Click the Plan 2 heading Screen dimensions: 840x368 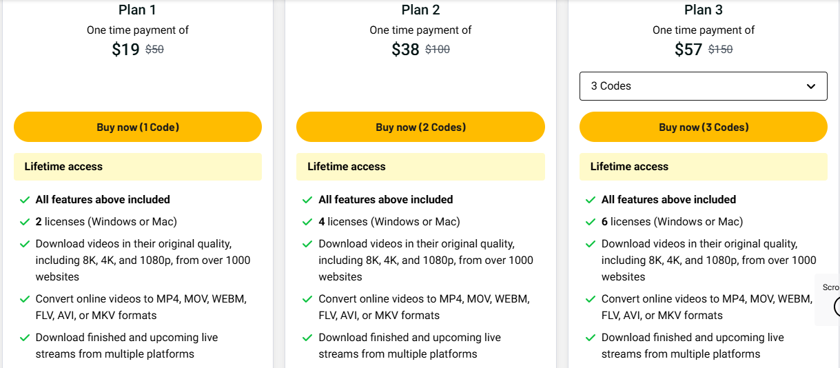click(x=420, y=10)
